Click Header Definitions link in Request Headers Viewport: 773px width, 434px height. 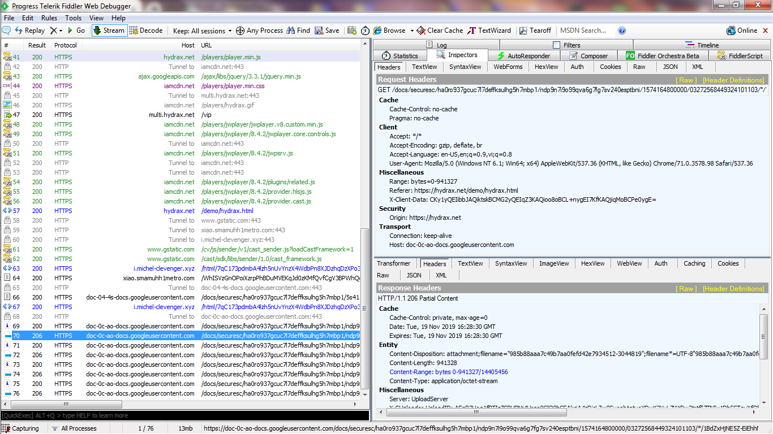pos(733,80)
